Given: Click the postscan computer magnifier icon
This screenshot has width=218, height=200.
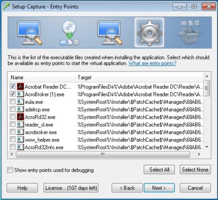Looking at the screenshot, I should 109,33.
